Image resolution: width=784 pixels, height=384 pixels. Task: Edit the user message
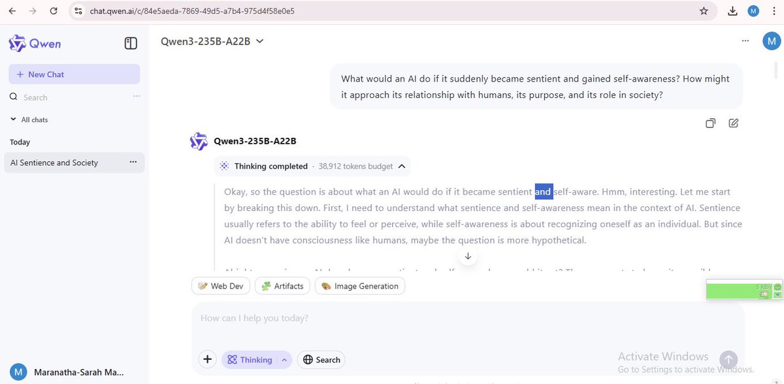point(733,123)
